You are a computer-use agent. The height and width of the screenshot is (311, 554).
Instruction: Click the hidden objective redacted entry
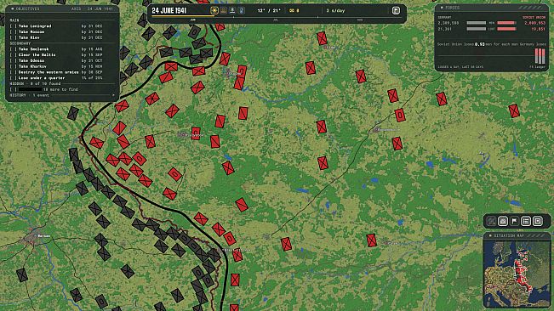pos(31,89)
